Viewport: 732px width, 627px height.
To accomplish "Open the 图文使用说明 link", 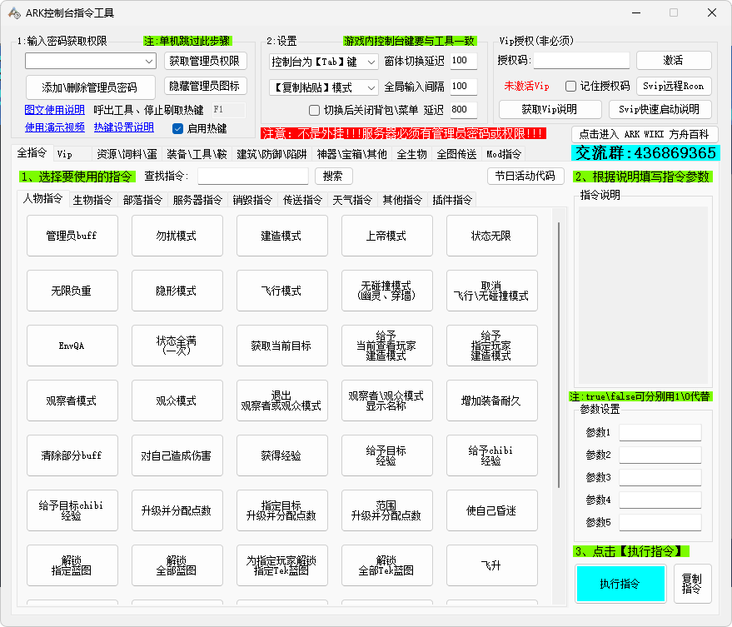I will (55, 110).
